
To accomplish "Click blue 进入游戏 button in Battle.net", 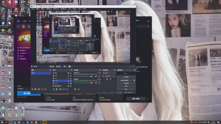I will 27,93.
